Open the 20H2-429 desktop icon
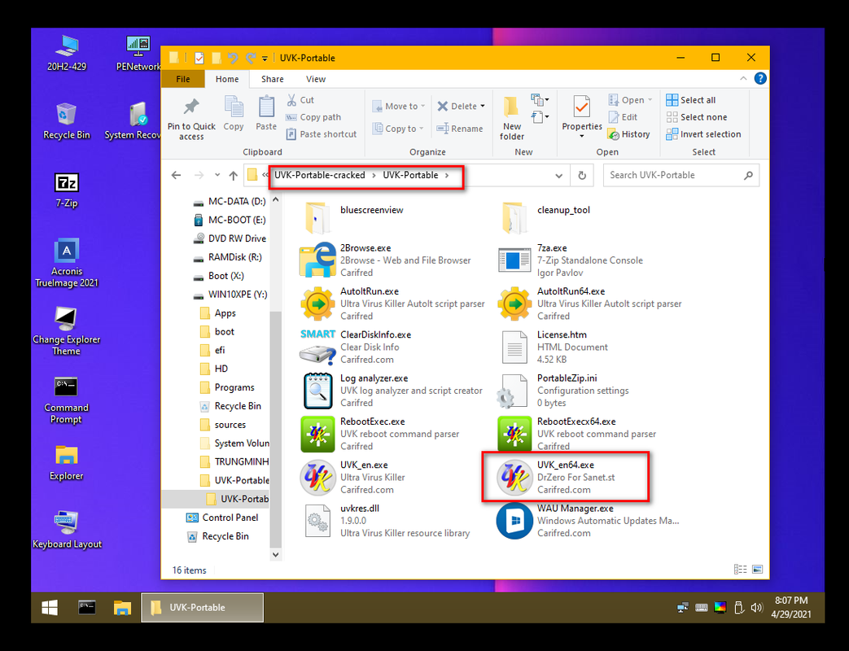The width and height of the screenshot is (849, 651). 67,53
